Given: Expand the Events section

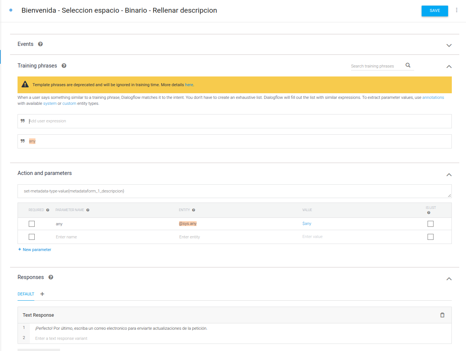Looking at the screenshot, I should tap(449, 45).
